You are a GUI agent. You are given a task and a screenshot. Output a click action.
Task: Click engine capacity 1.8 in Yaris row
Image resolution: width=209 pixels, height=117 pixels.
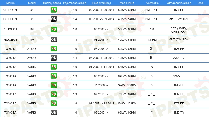tap(75, 103)
